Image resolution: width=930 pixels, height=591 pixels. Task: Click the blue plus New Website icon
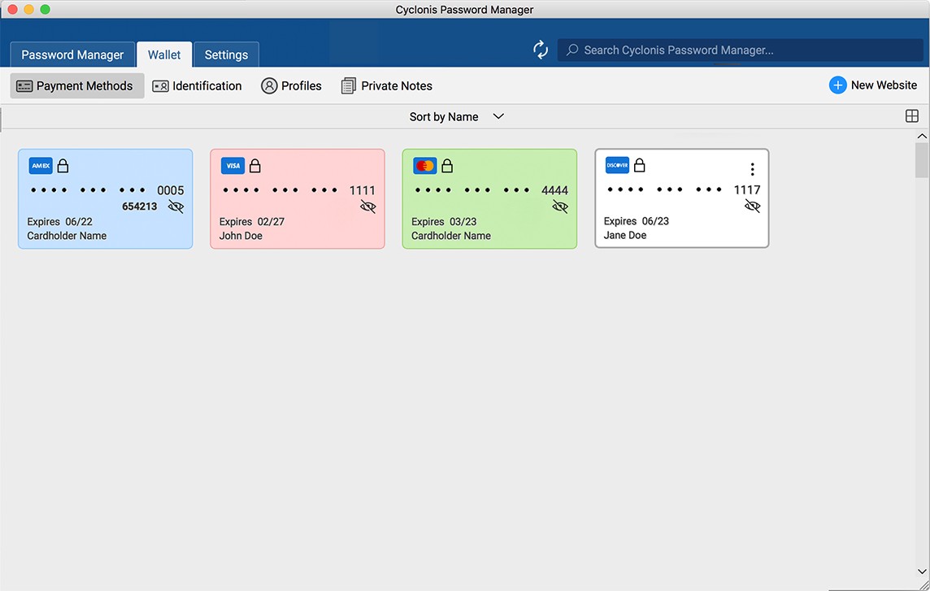[x=837, y=85]
